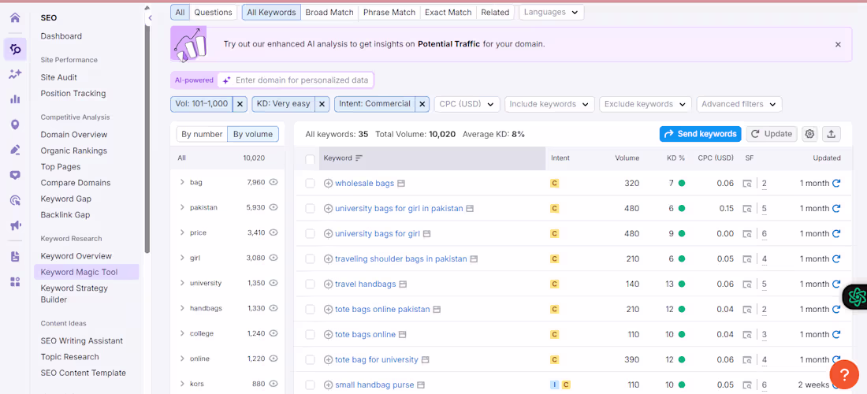Tick the select-all keywords checkbox
This screenshot has height=394, width=867.
[x=311, y=159]
